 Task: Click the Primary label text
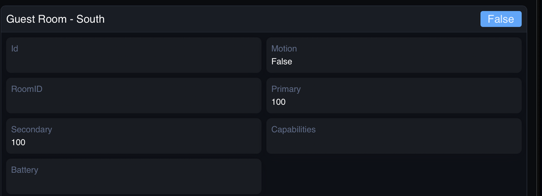point(286,89)
